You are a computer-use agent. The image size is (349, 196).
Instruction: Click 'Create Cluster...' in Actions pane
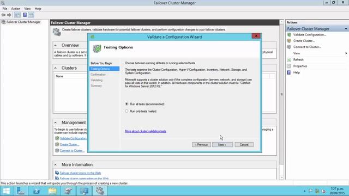[304, 41]
